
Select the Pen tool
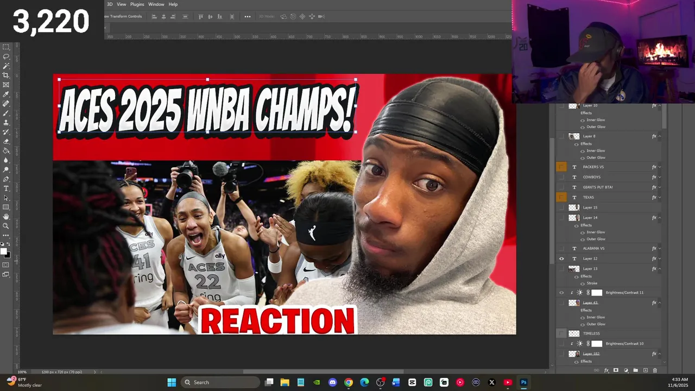point(6,179)
